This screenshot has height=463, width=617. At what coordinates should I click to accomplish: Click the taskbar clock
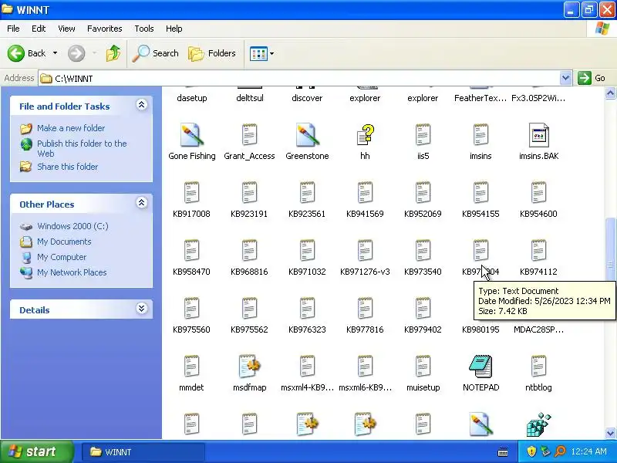(588, 451)
